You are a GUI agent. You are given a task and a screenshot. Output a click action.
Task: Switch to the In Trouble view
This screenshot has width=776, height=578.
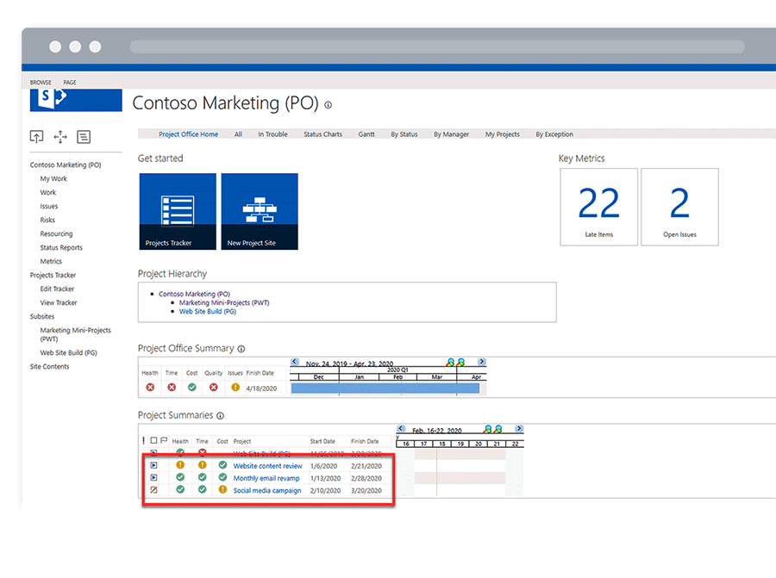pyautogui.click(x=272, y=134)
